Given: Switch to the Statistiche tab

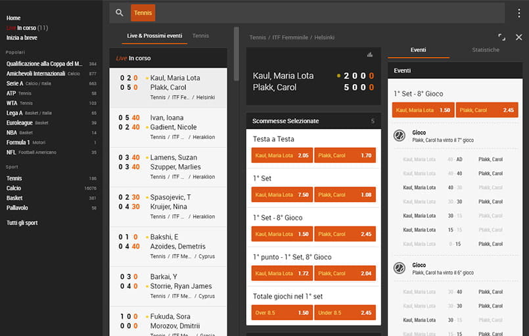Looking at the screenshot, I should [486, 50].
